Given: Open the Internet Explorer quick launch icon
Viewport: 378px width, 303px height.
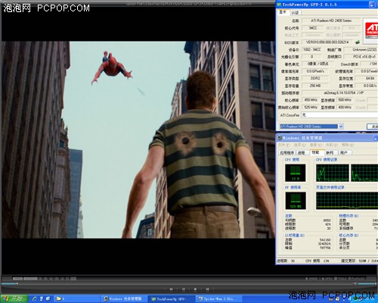Looking at the screenshot, I should (x=35, y=298).
